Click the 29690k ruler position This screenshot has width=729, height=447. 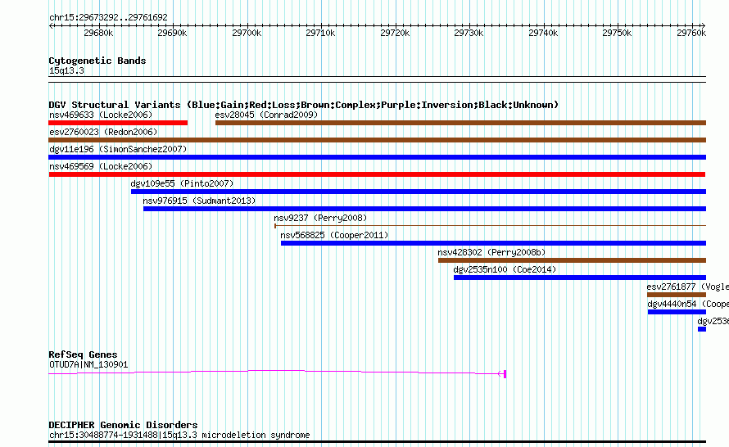pos(173,33)
